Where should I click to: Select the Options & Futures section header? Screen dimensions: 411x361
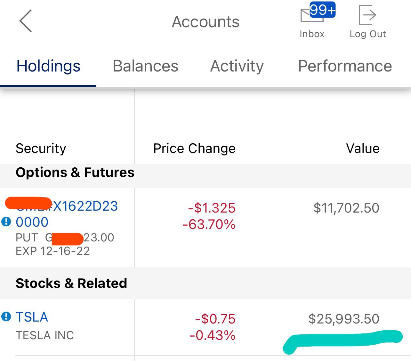pos(75,172)
